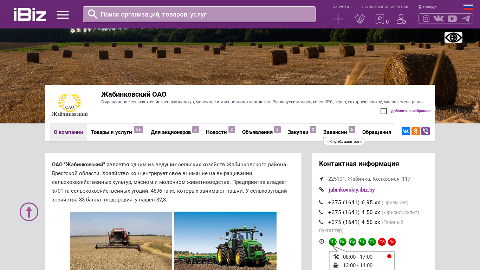
Task: Click добавить в избранное link
Action: 411,111
